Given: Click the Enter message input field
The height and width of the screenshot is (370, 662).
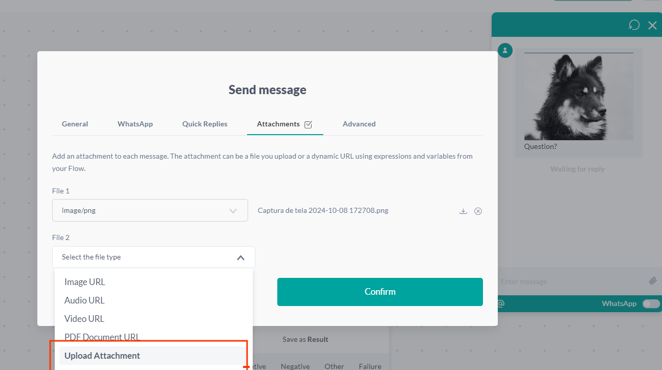Looking at the screenshot, I should pyautogui.click(x=568, y=281).
